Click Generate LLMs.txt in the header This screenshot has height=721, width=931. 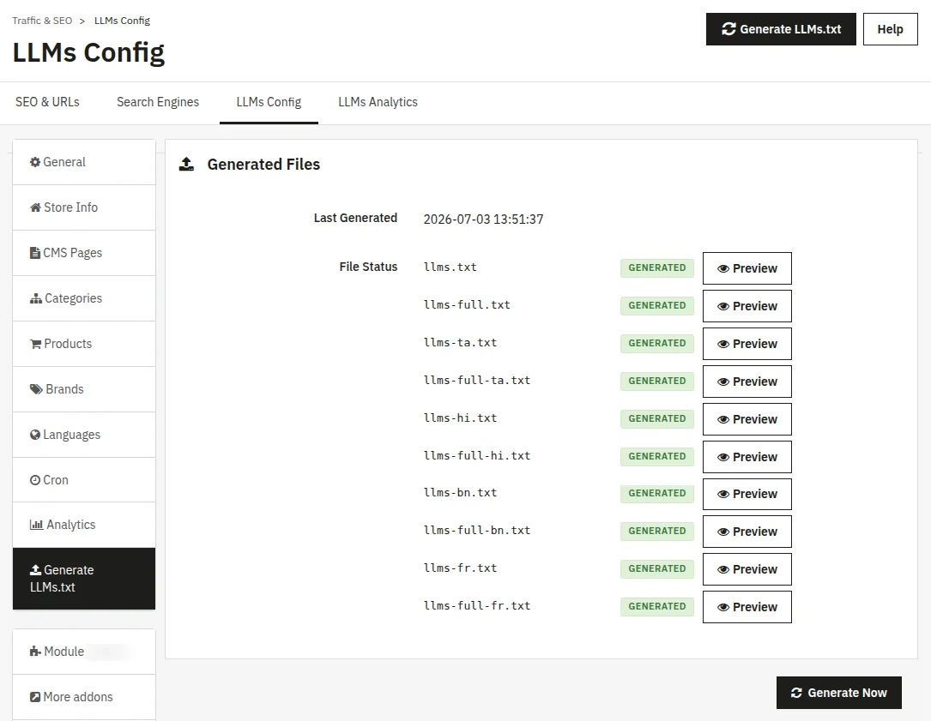(x=781, y=29)
